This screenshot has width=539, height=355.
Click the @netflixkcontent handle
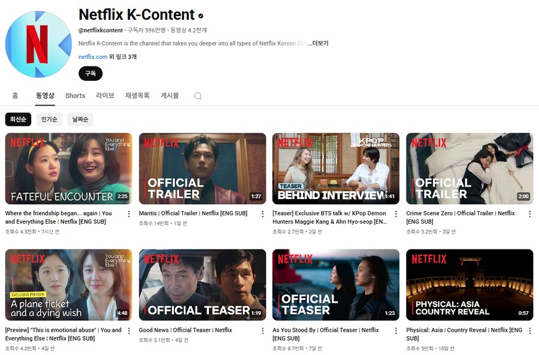101,31
